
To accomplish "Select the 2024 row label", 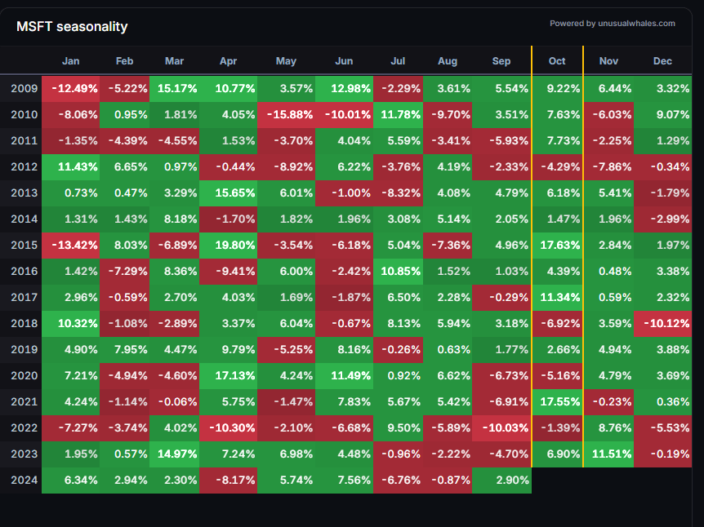I will [24, 480].
